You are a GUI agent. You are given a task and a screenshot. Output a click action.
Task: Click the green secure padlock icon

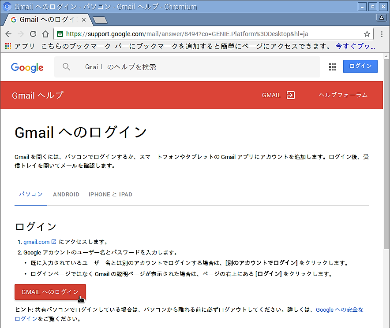pyautogui.click(x=60, y=34)
